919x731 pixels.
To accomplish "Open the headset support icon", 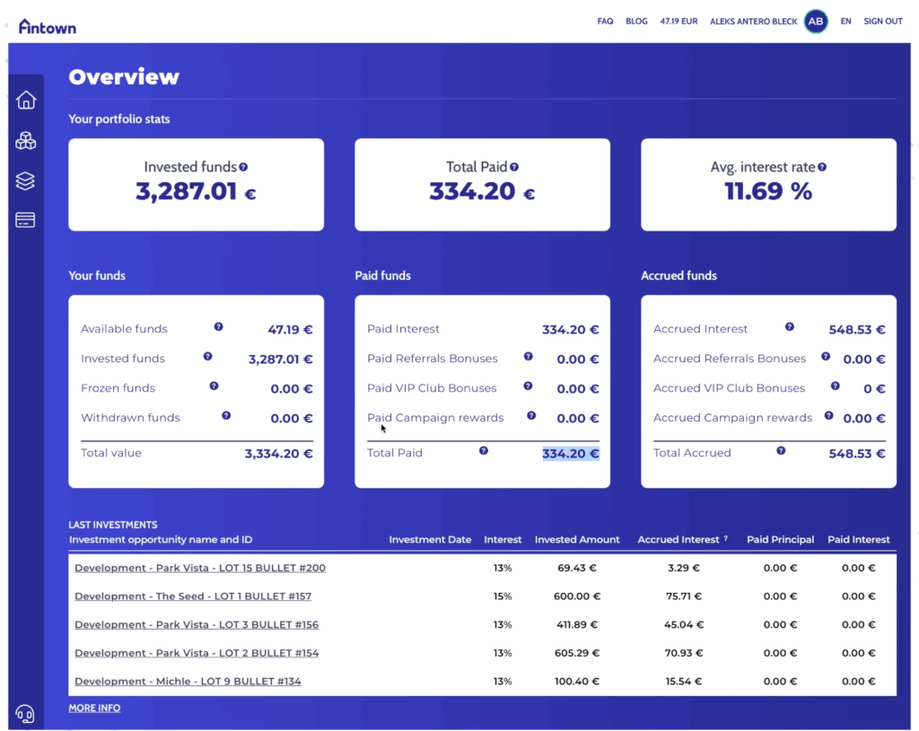I will [25, 714].
